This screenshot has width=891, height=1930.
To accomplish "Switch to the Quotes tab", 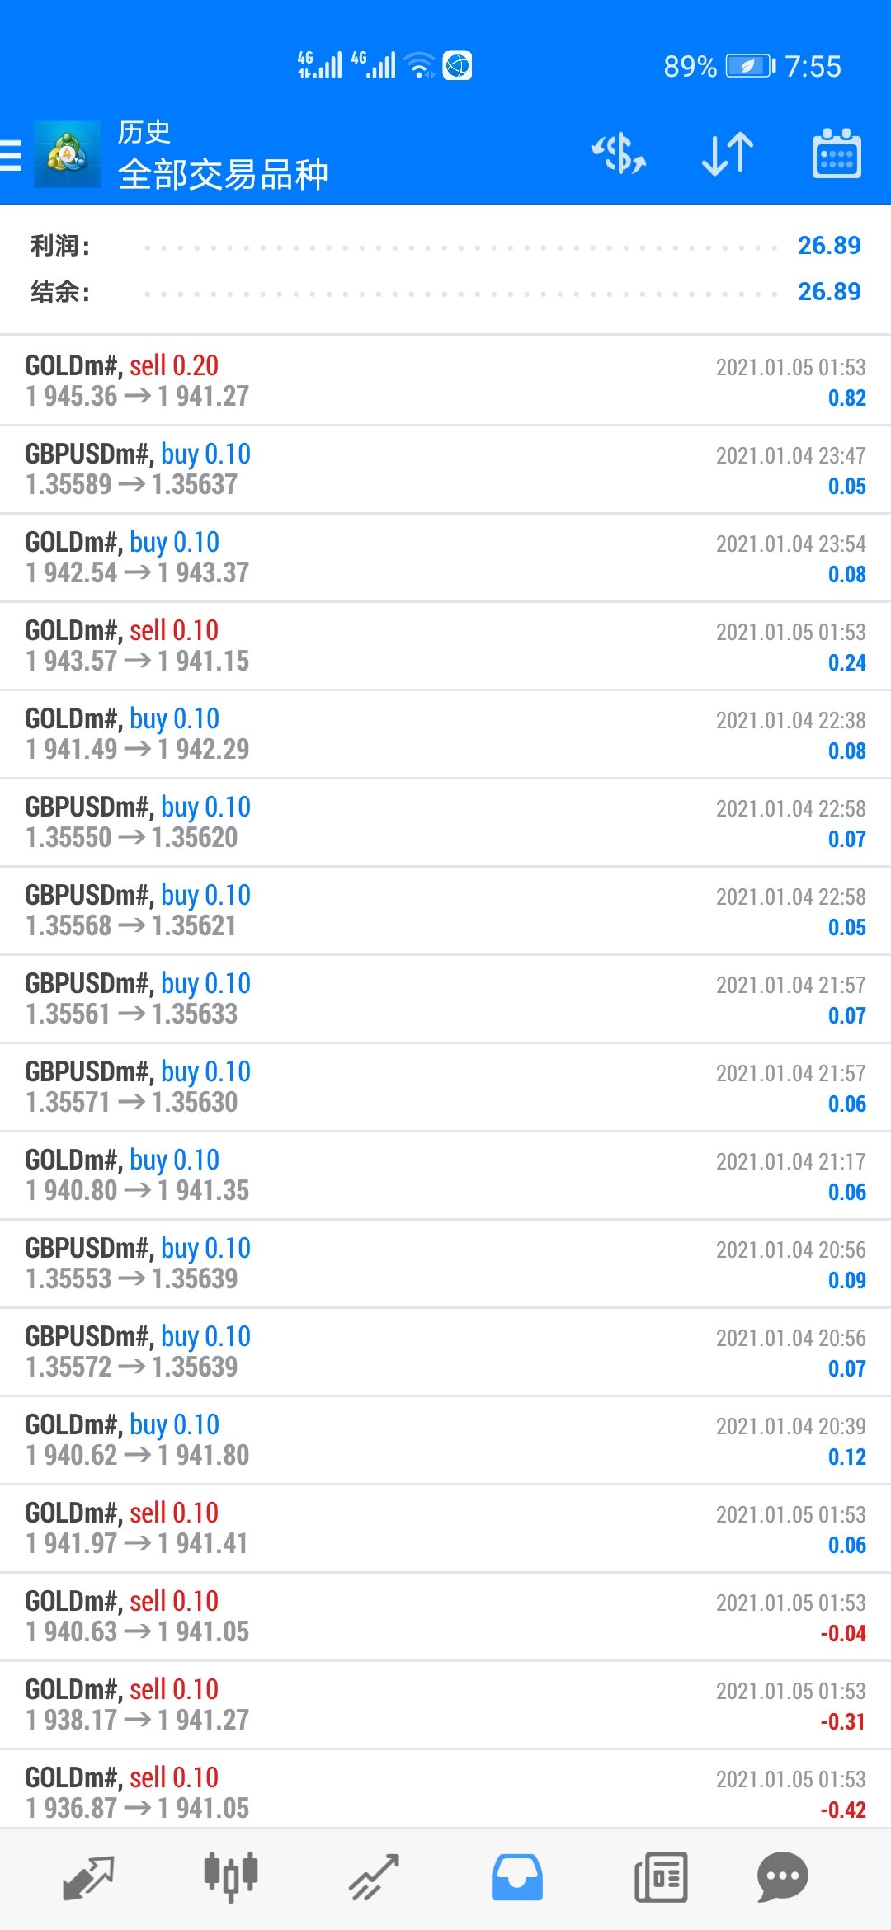I will (x=88, y=1878).
